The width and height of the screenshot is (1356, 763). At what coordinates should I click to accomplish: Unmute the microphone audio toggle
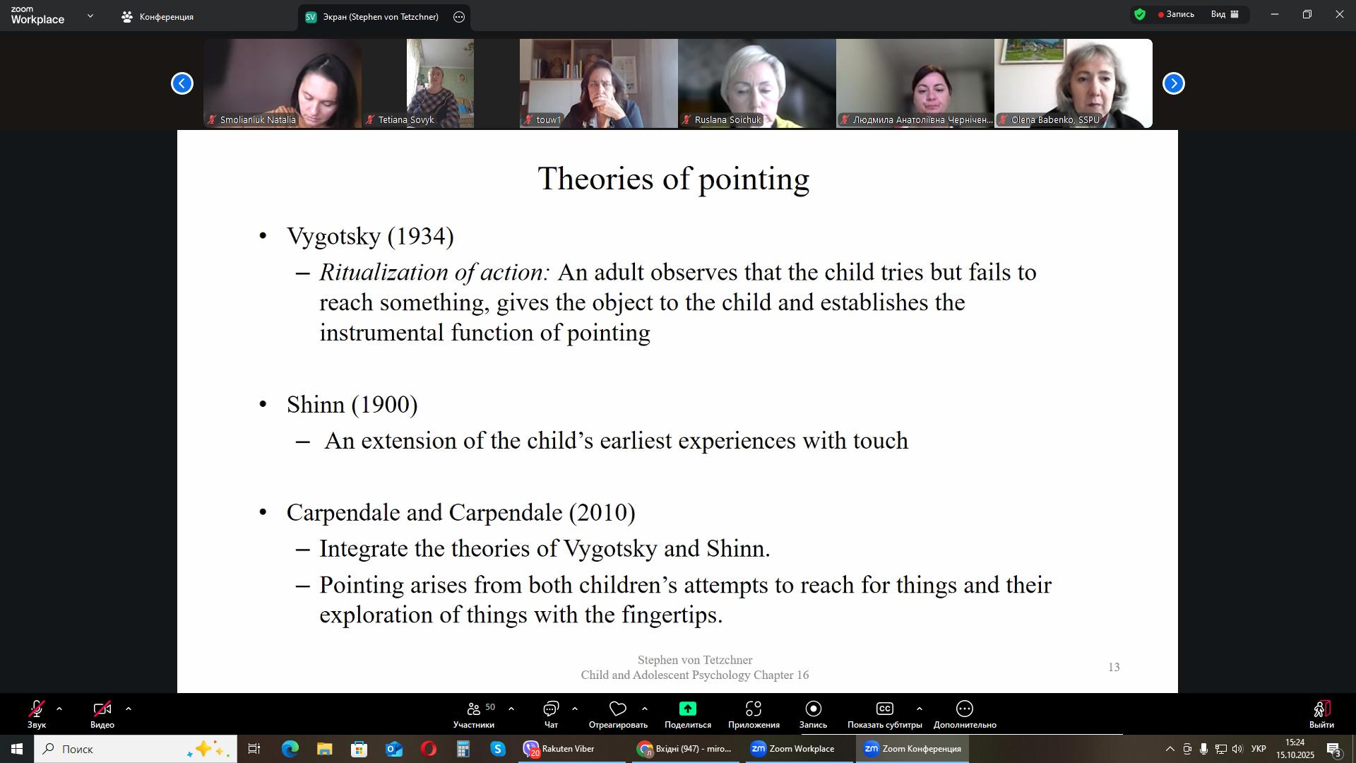[x=37, y=709]
